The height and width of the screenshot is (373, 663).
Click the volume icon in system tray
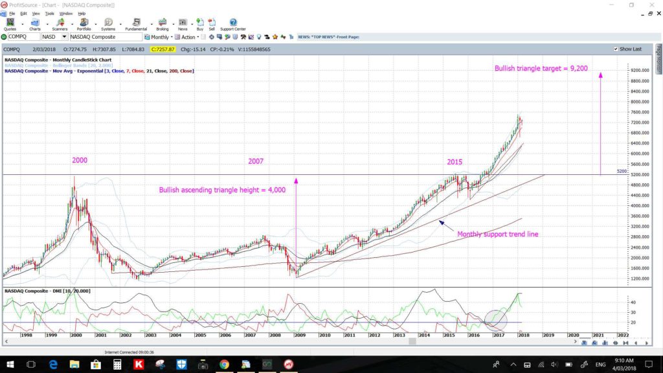click(x=554, y=365)
